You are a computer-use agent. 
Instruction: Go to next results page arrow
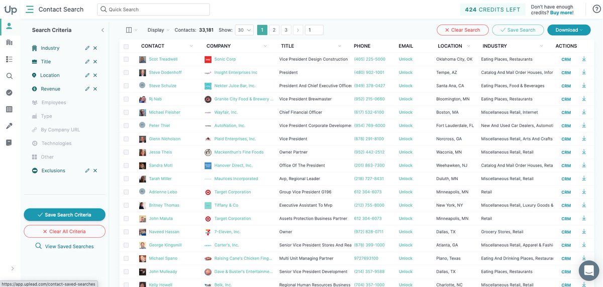point(298,30)
